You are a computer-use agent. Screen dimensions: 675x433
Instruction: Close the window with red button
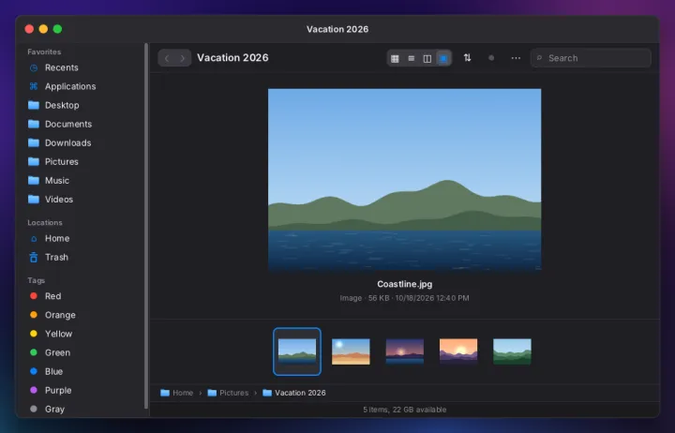(29, 29)
